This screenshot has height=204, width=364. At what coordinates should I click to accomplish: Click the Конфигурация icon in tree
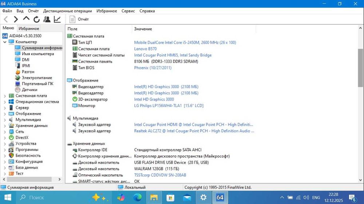pos(11,162)
